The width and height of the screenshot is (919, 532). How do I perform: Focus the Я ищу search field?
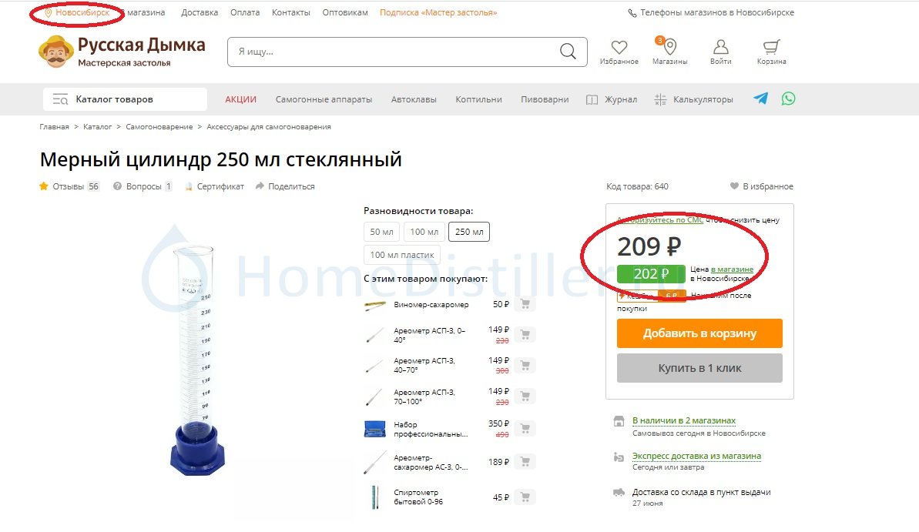pos(393,52)
